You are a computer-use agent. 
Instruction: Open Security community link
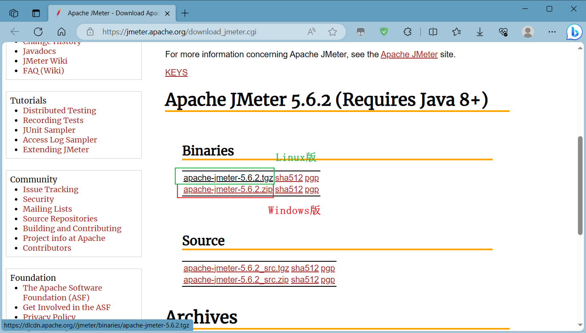[38, 199]
